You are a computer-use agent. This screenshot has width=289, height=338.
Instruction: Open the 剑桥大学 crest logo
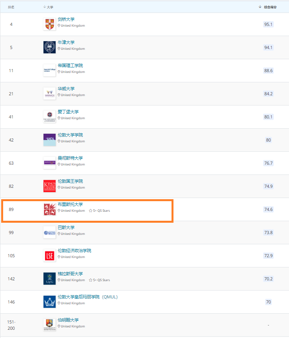click(49, 24)
